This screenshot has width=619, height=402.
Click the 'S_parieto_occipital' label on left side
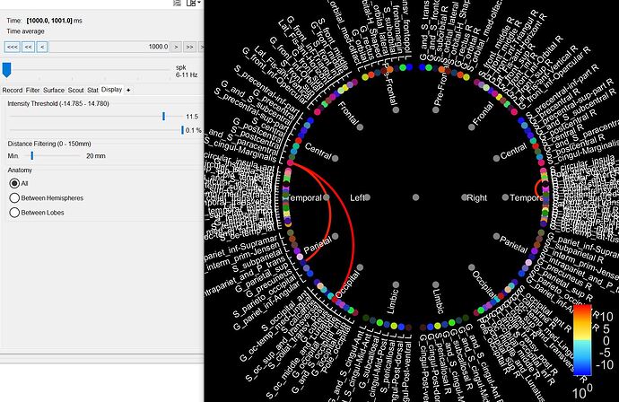pyautogui.click(x=264, y=295)
